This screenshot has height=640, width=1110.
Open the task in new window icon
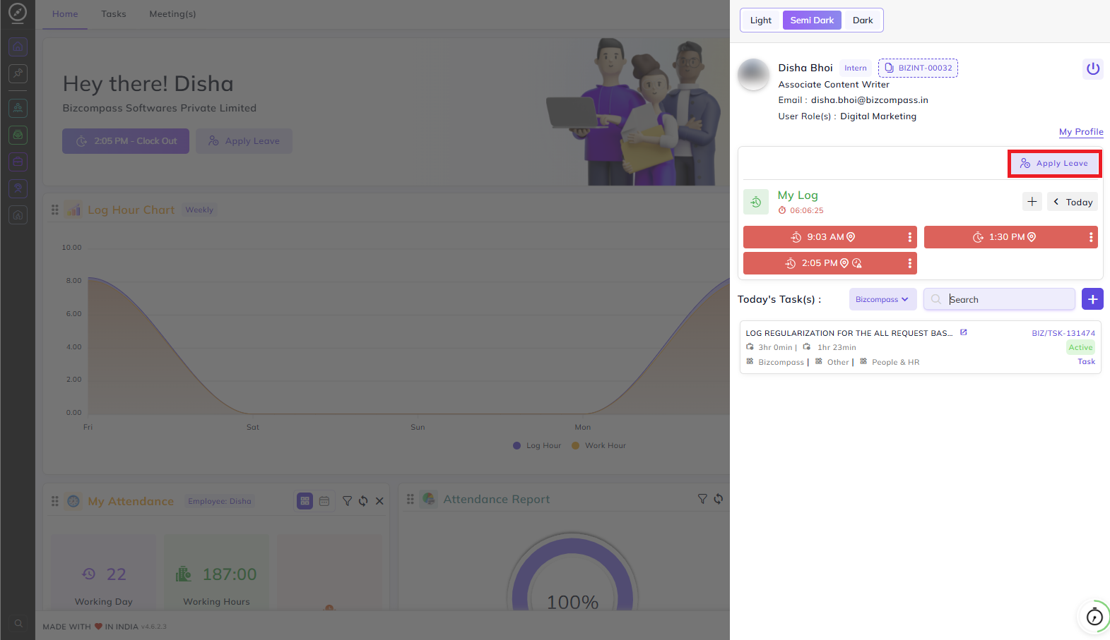coord(963,332)
